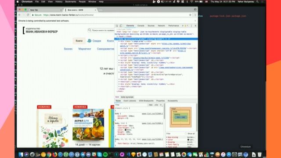The image size is (281, 158).
Task: Open Skype from the dock
Action: click(100, 154)
